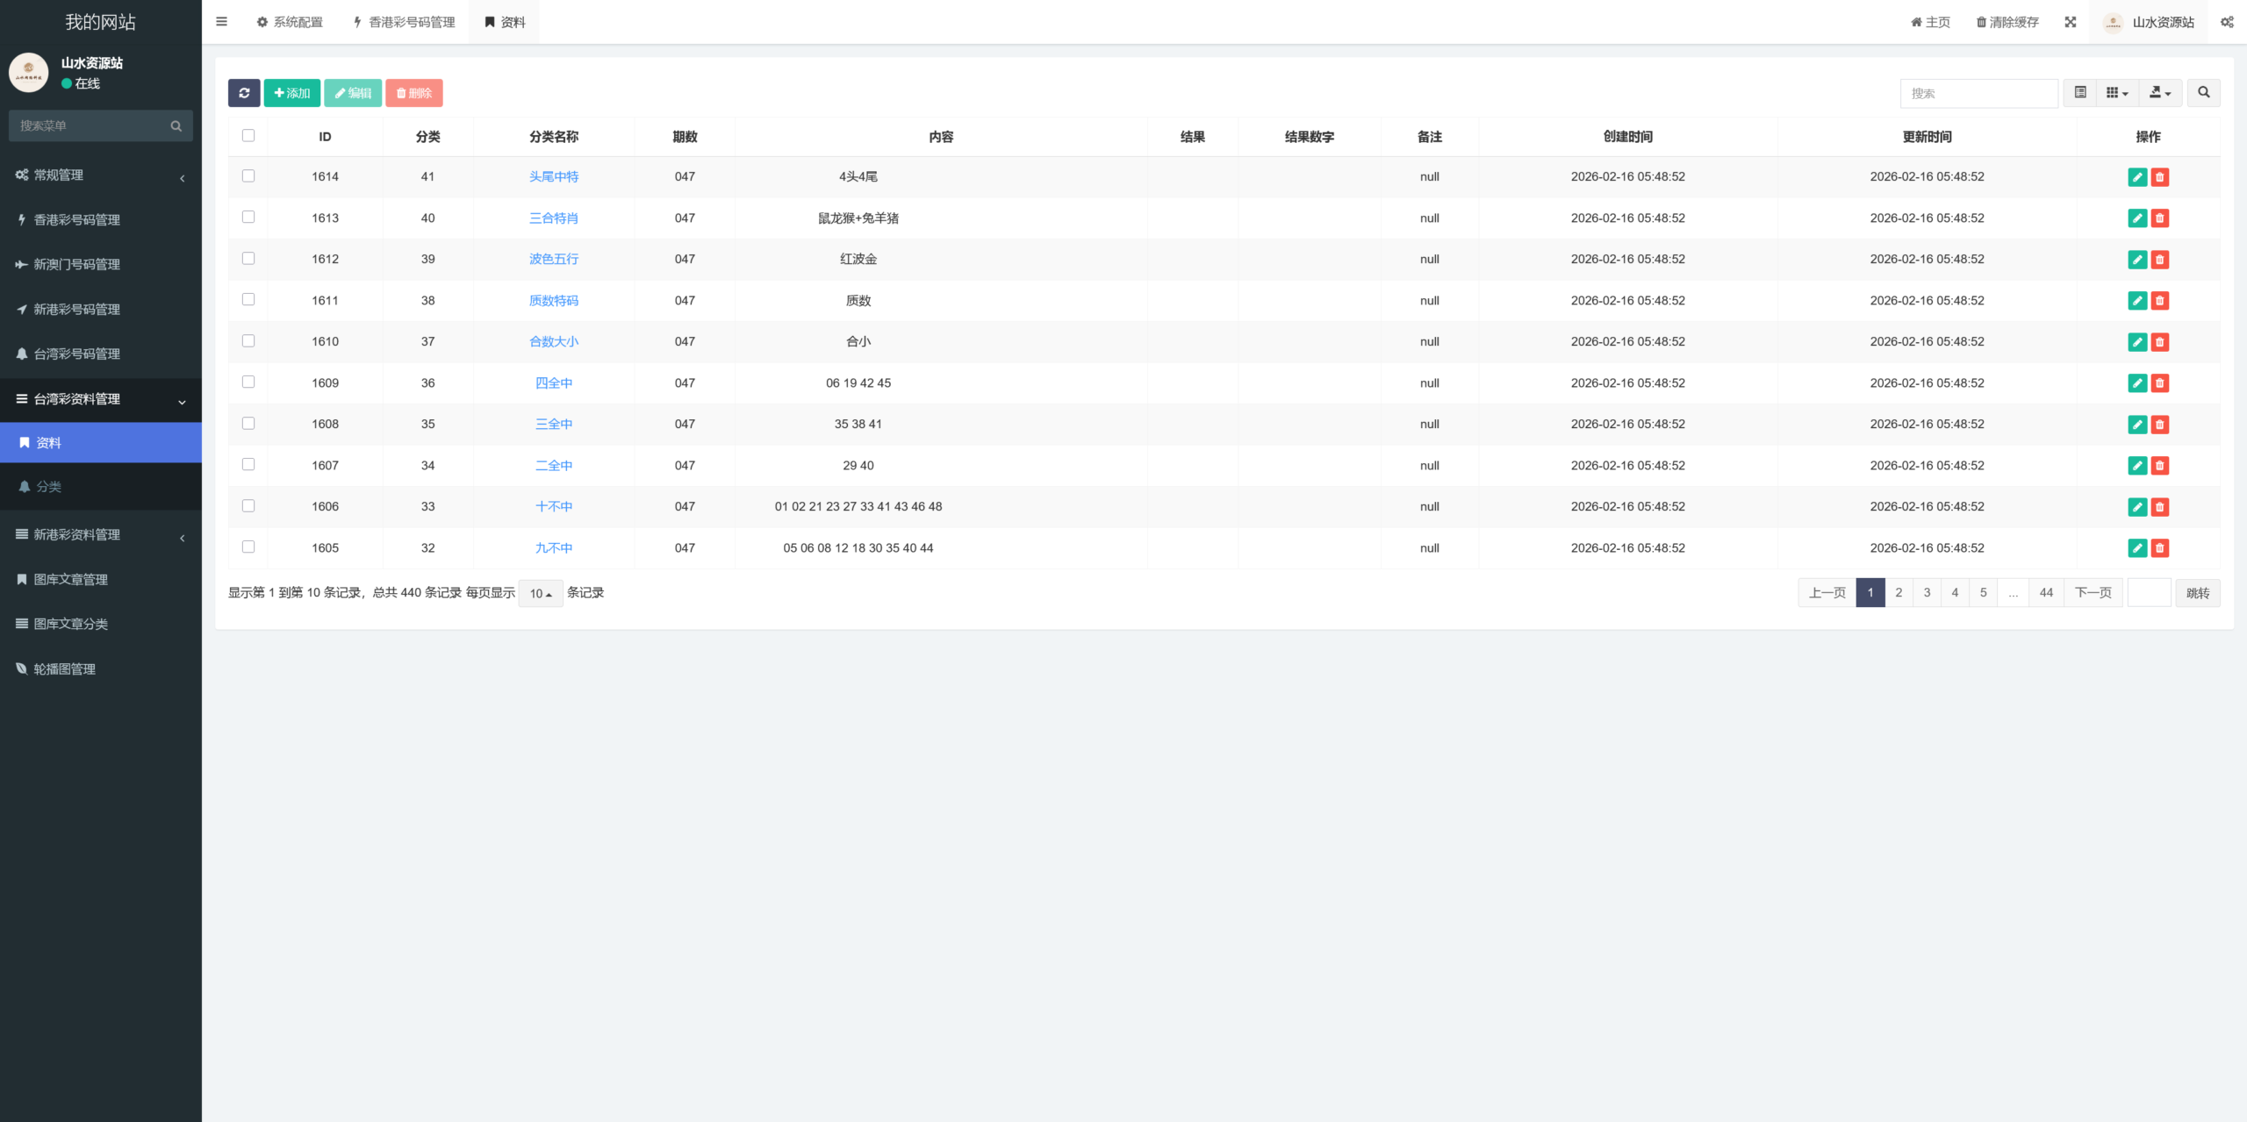Viewport: 2247px width, 1122px height.
Task: Open 图库文章管理 in the sidebar menu
Action: [72, 579]
